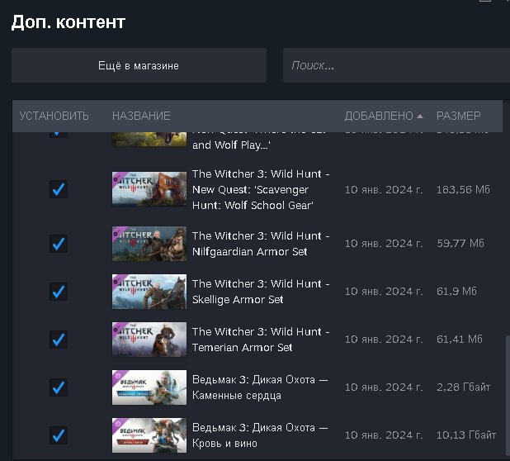Select the 'Кровь и вино' title text
Viewport: 510px width, 461px height.
tap(260, 435)
